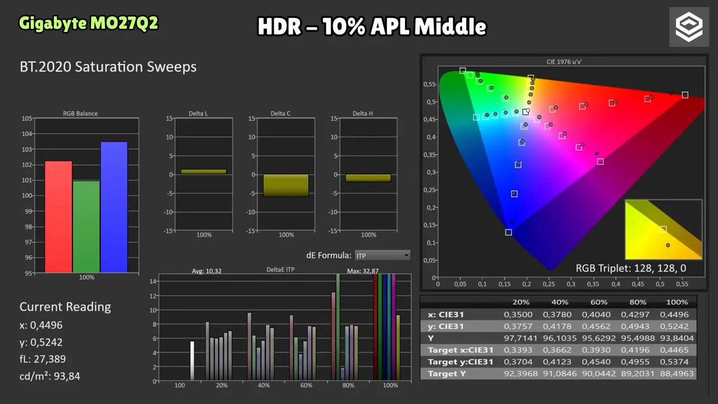
Task: Click the "Gigabyte MO27Q2" title
Action: 89,23
